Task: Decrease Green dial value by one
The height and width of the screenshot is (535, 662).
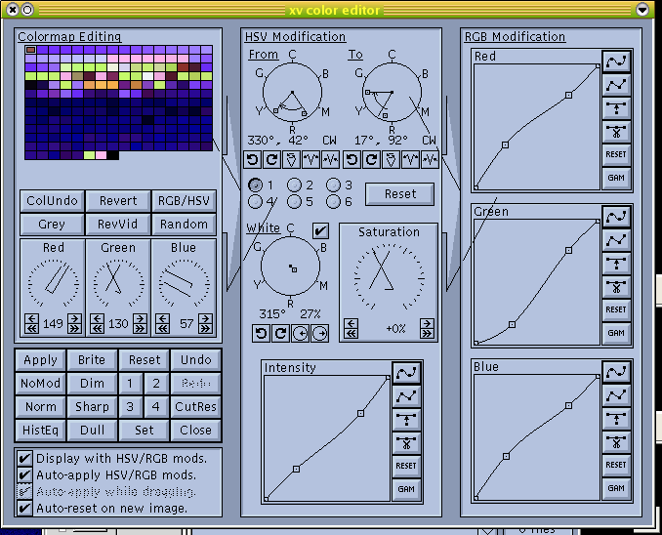Action: (x=97, y=318)
